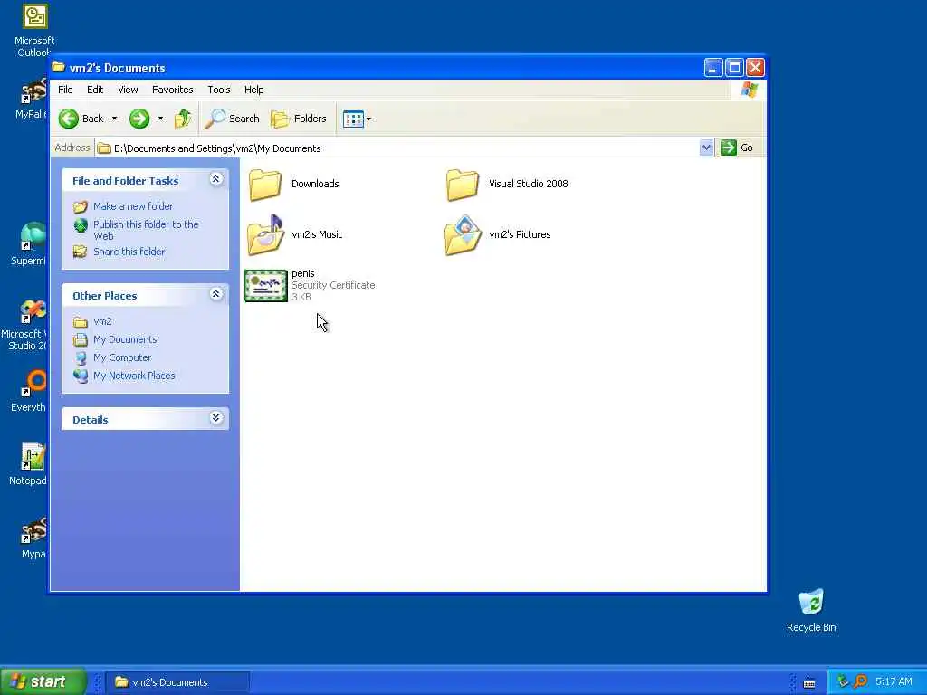Click the magnifier tray icon

pos(860,682)
